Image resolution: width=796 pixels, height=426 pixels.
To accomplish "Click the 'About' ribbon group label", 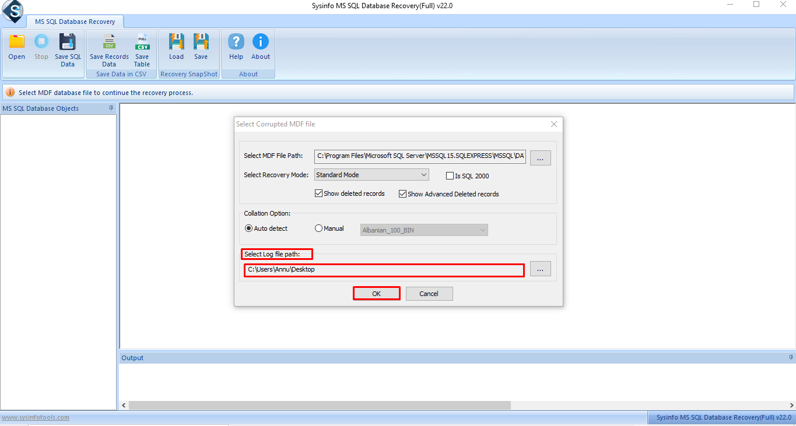I will tap(248, 74).
